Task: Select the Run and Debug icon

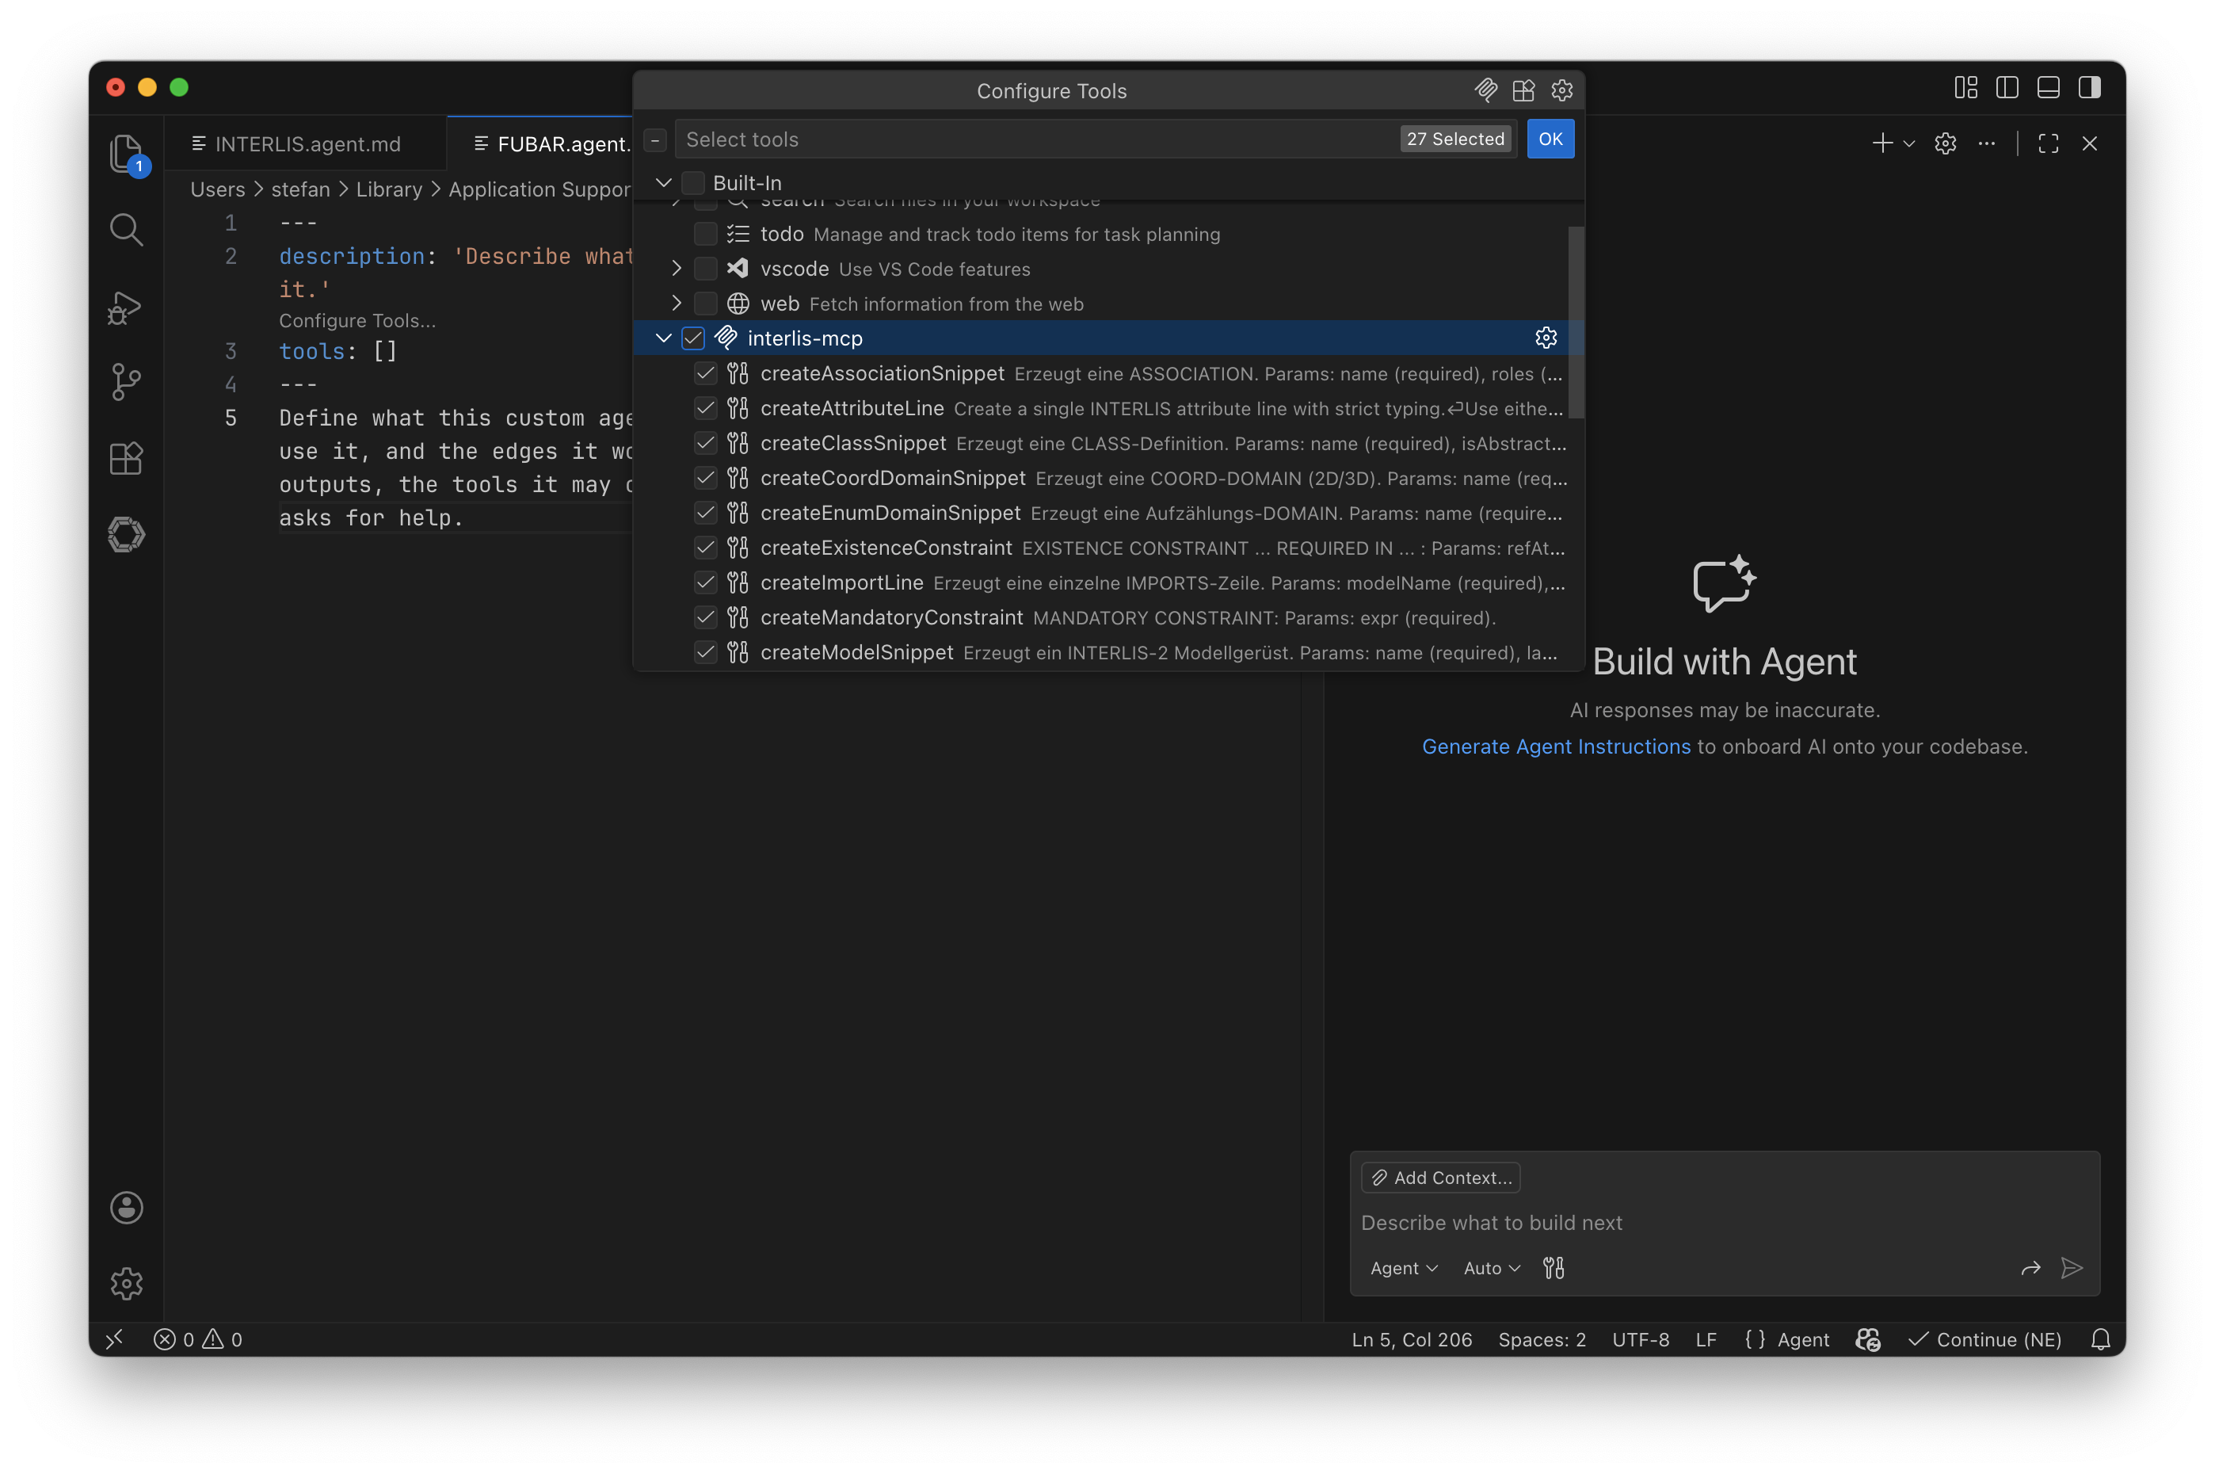Action: tap(126, 307)
